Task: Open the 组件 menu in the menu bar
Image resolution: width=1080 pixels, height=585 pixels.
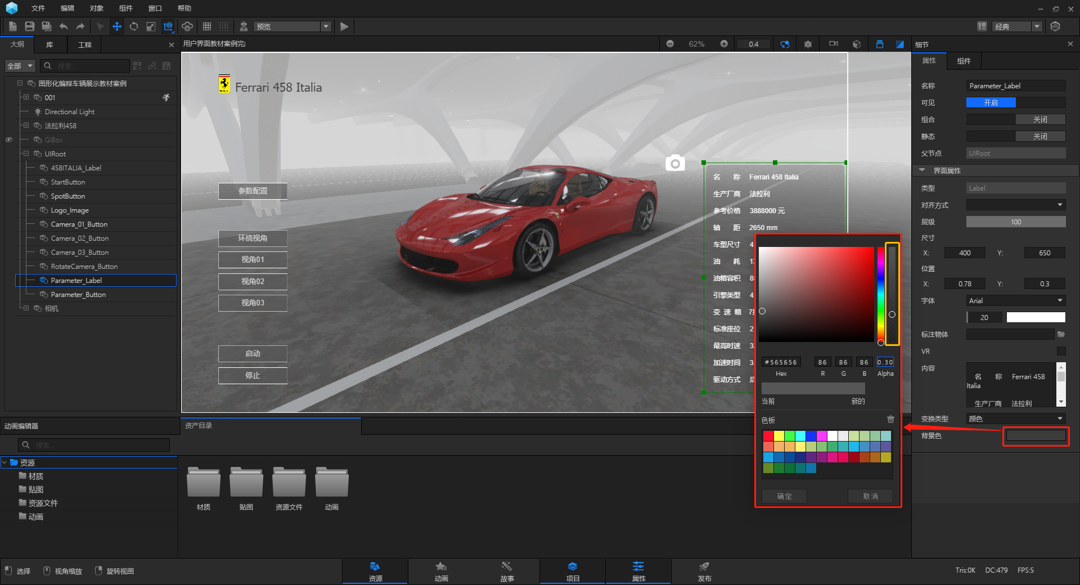Action: click(126, 8)
